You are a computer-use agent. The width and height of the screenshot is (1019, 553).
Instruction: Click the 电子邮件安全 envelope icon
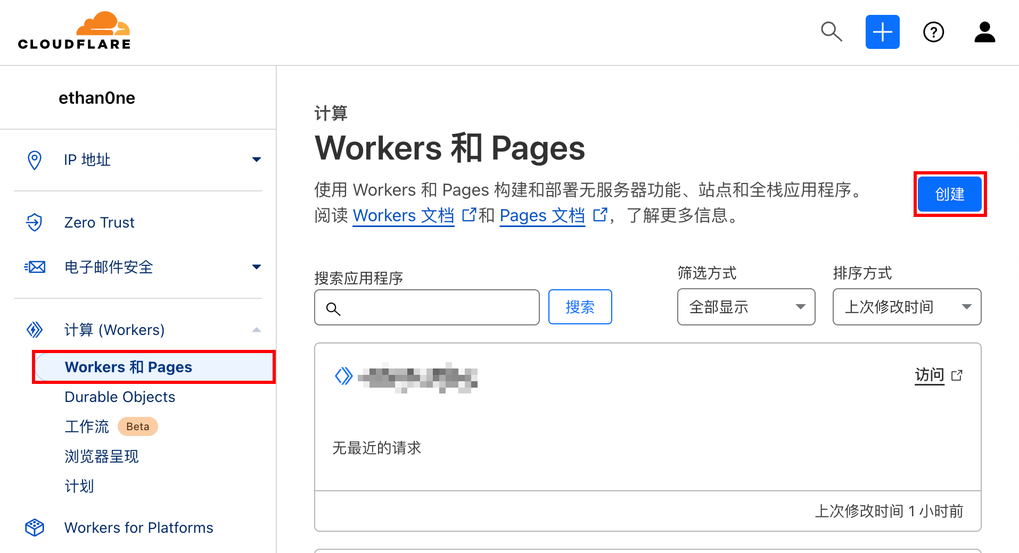pos(35,267)
